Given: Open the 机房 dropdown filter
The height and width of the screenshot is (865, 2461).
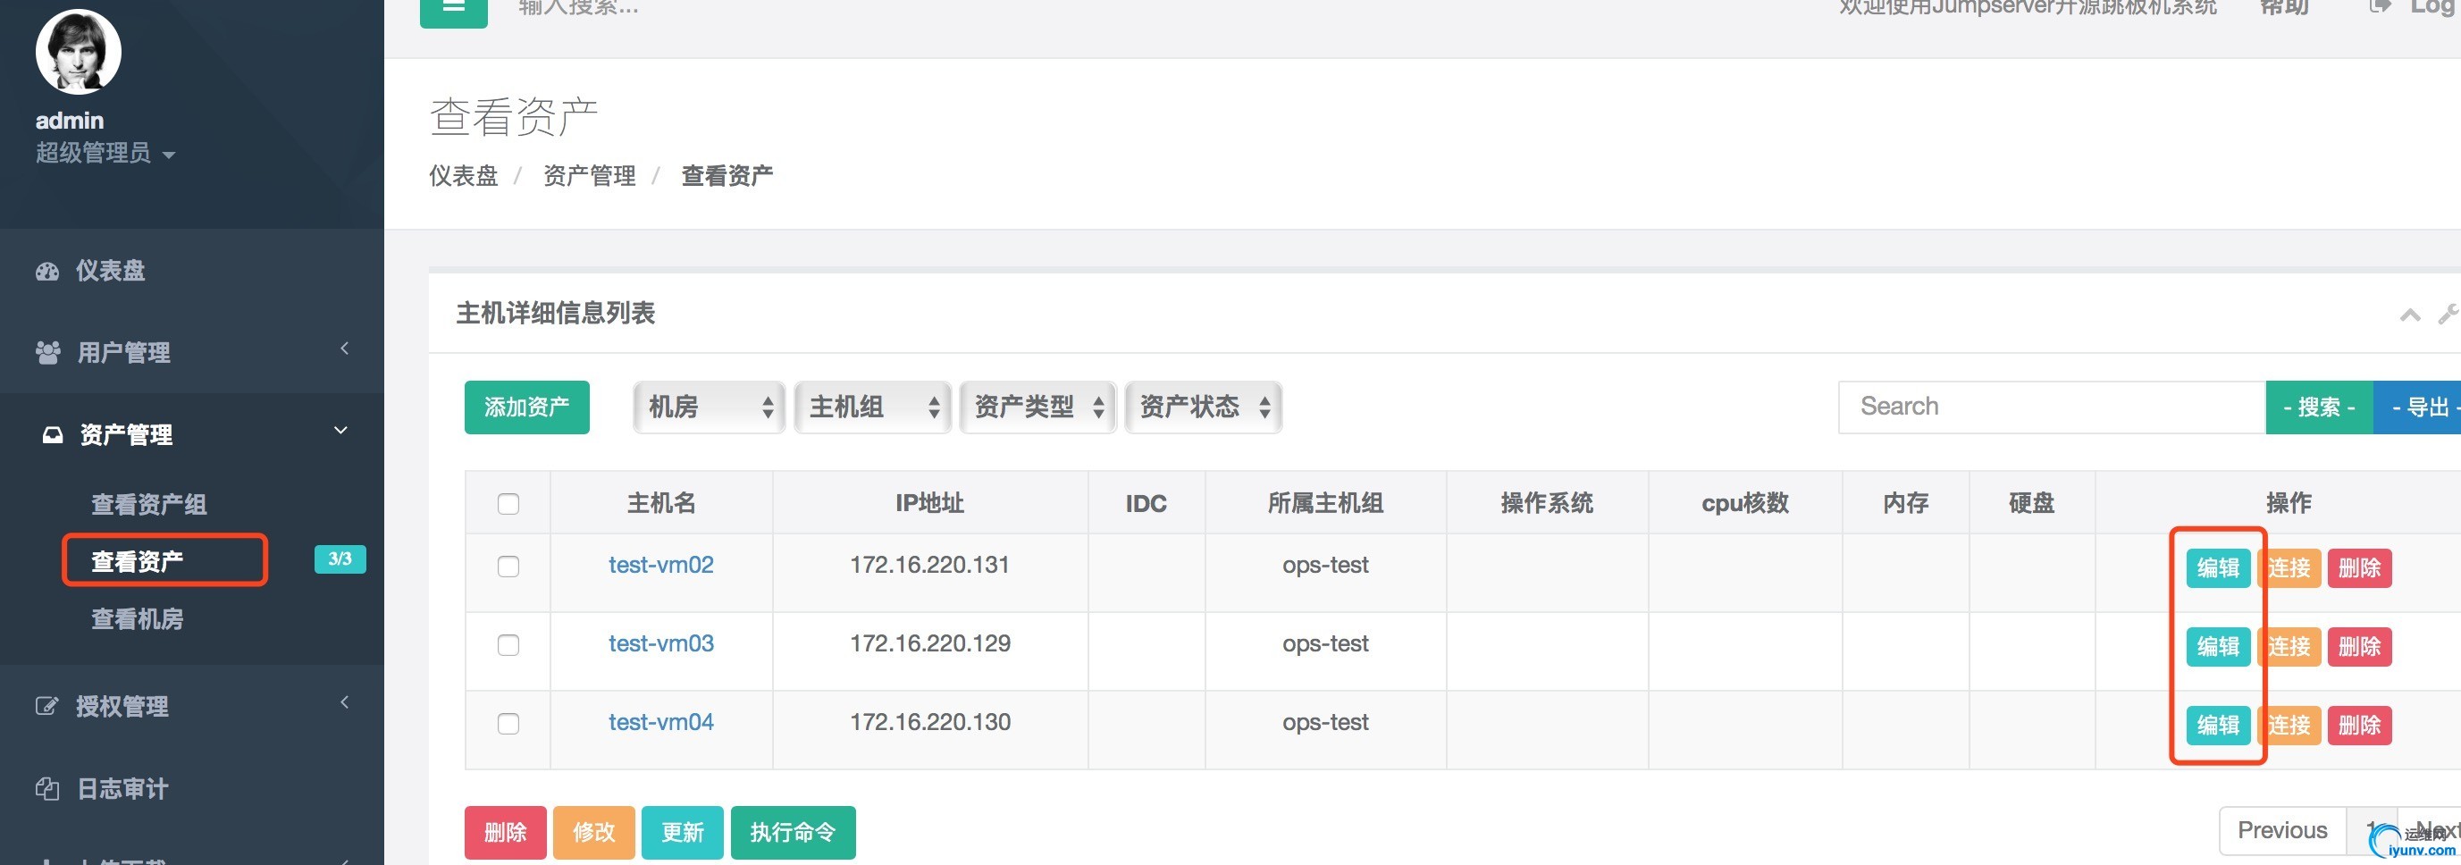Looking at the screenshot, I should pyautogui.click(x=708, y=407).
